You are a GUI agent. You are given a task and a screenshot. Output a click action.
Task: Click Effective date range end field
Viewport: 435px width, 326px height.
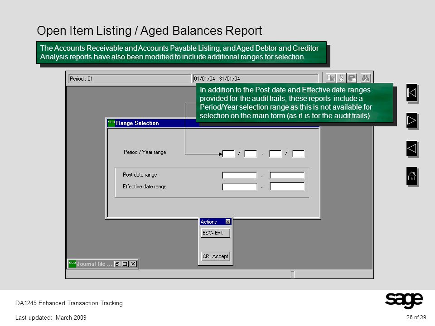tap(287, 187)
